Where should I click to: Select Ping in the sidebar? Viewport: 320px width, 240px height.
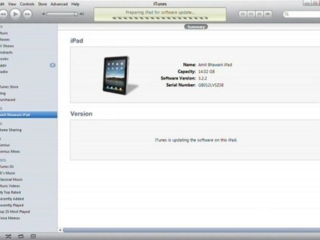point(3,93)
